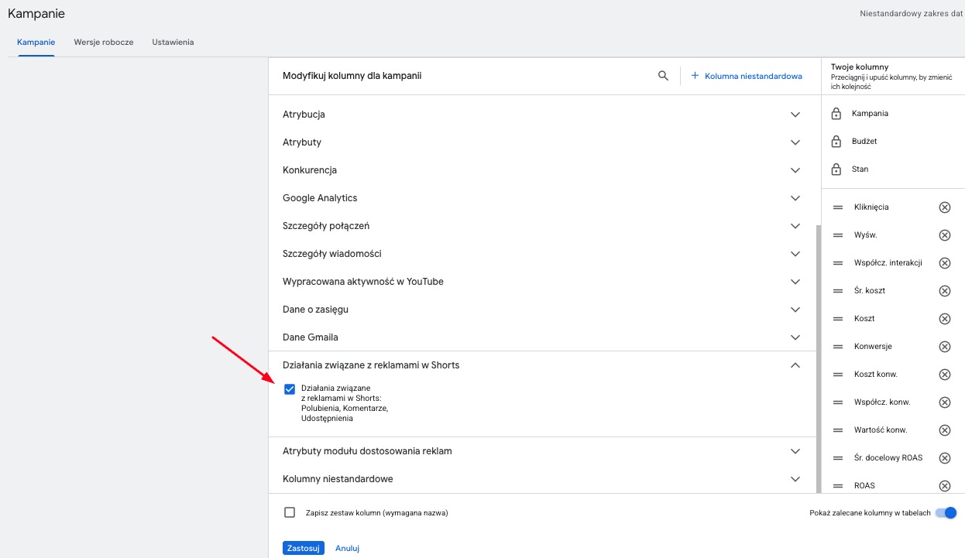Open the Wersje robocze tab
Screen dimensions: 965x558
pyautogui.click(x=104, y=42)
